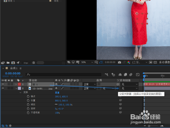Click the 8 bpc color depth button
This screenshot has height=128, width=170.
click(26, 63)
